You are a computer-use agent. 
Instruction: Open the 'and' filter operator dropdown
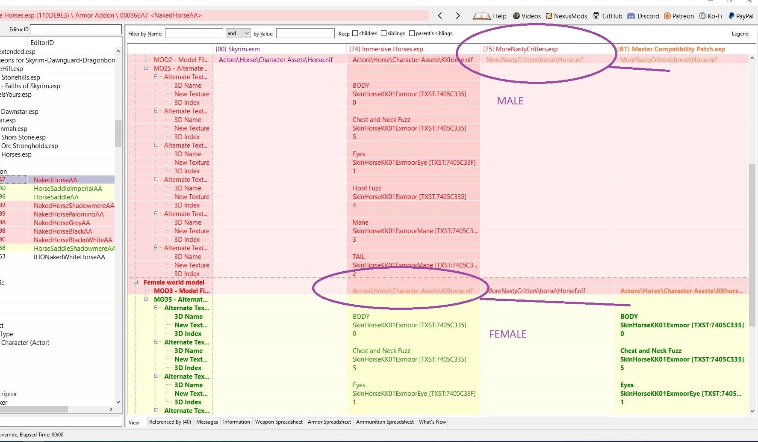click(x=238, y=33)
